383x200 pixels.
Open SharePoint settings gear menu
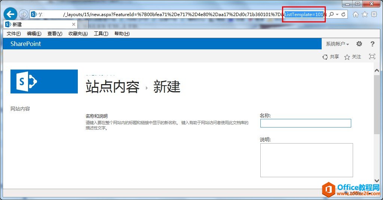click(359, 44)
